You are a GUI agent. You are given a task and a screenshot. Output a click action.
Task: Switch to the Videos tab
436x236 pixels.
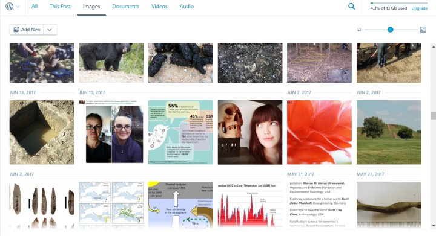[159, 7]
